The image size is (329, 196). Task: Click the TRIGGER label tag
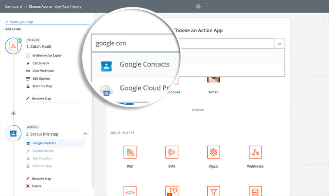(x=33, y=40)
